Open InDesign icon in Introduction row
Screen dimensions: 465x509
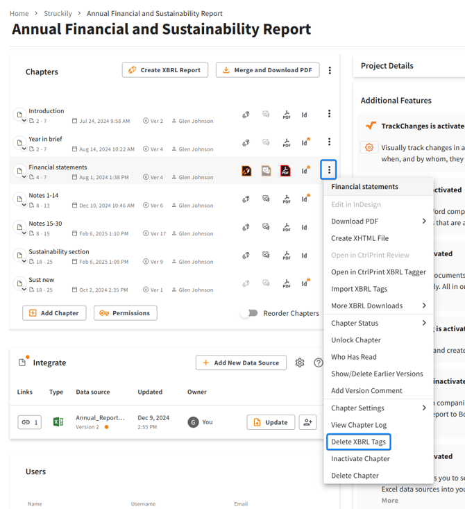pyautogui.click(x=304, y=115)
